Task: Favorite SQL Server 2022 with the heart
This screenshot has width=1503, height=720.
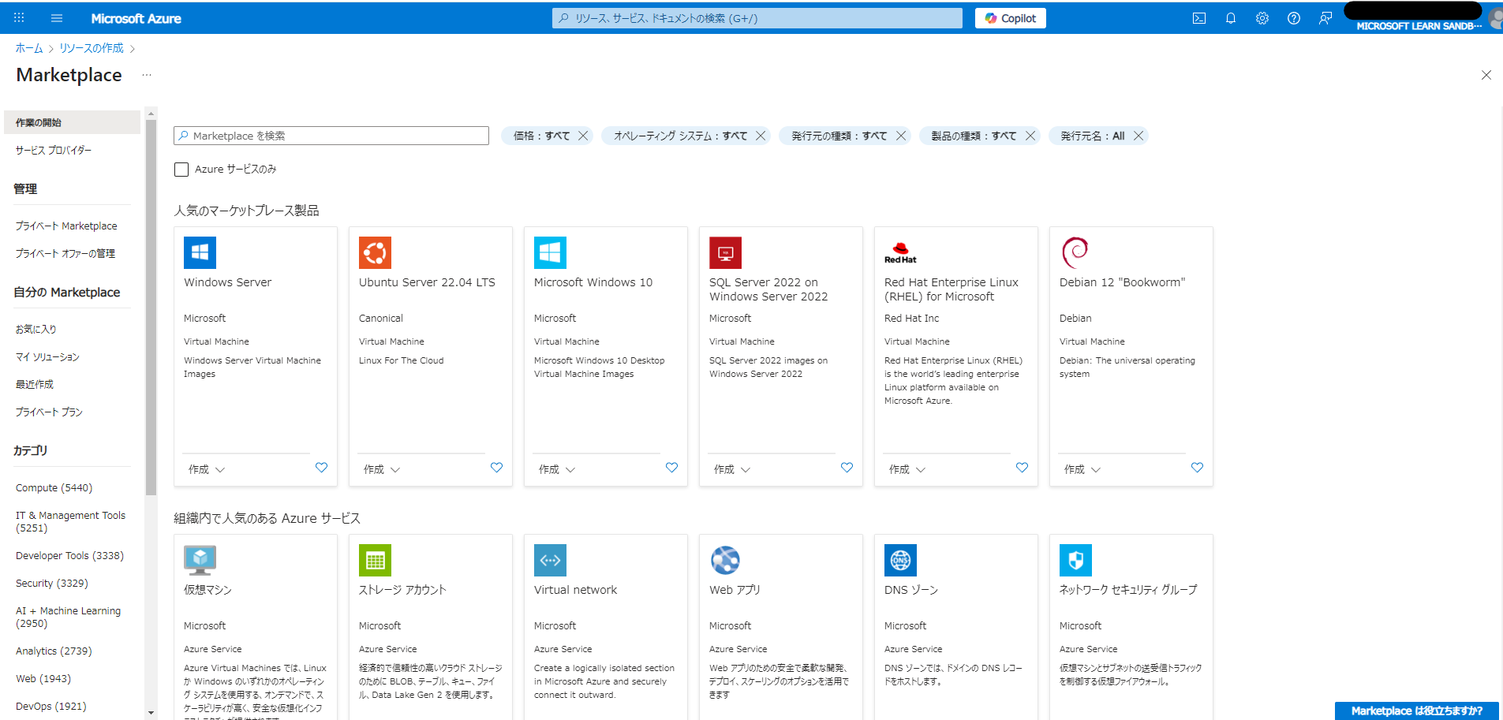Action: (847, 468)
